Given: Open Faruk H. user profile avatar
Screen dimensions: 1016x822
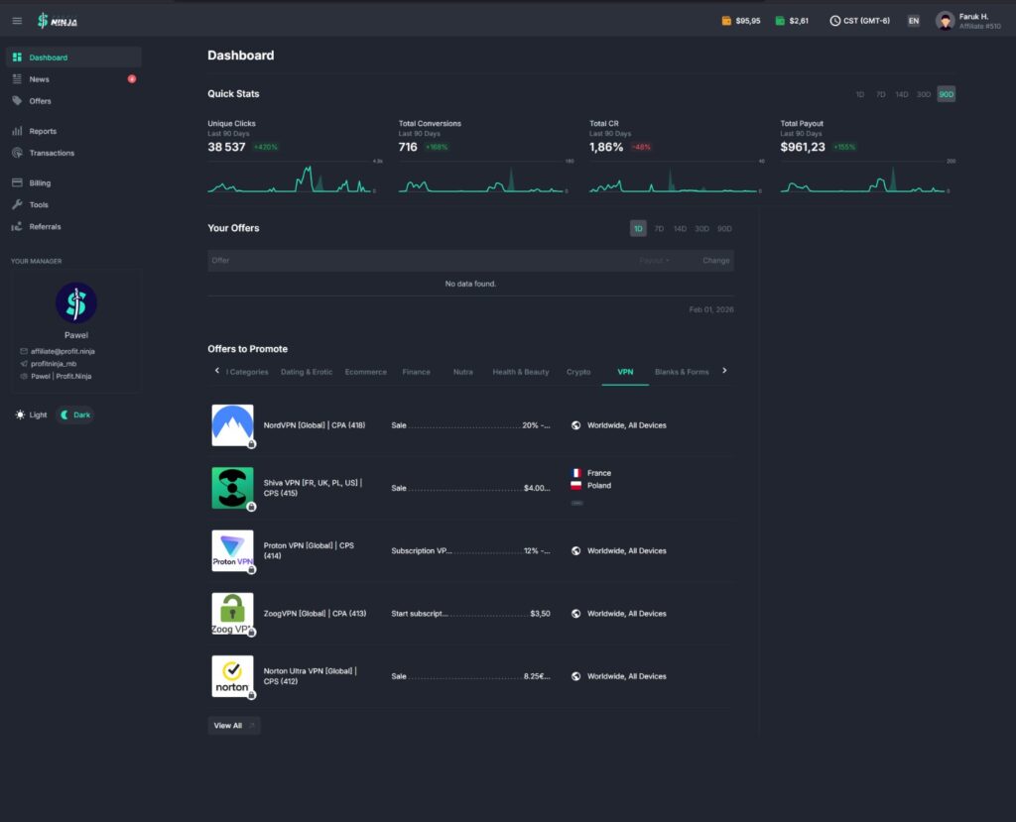Looking at the screenshot, I should point(945,21).
